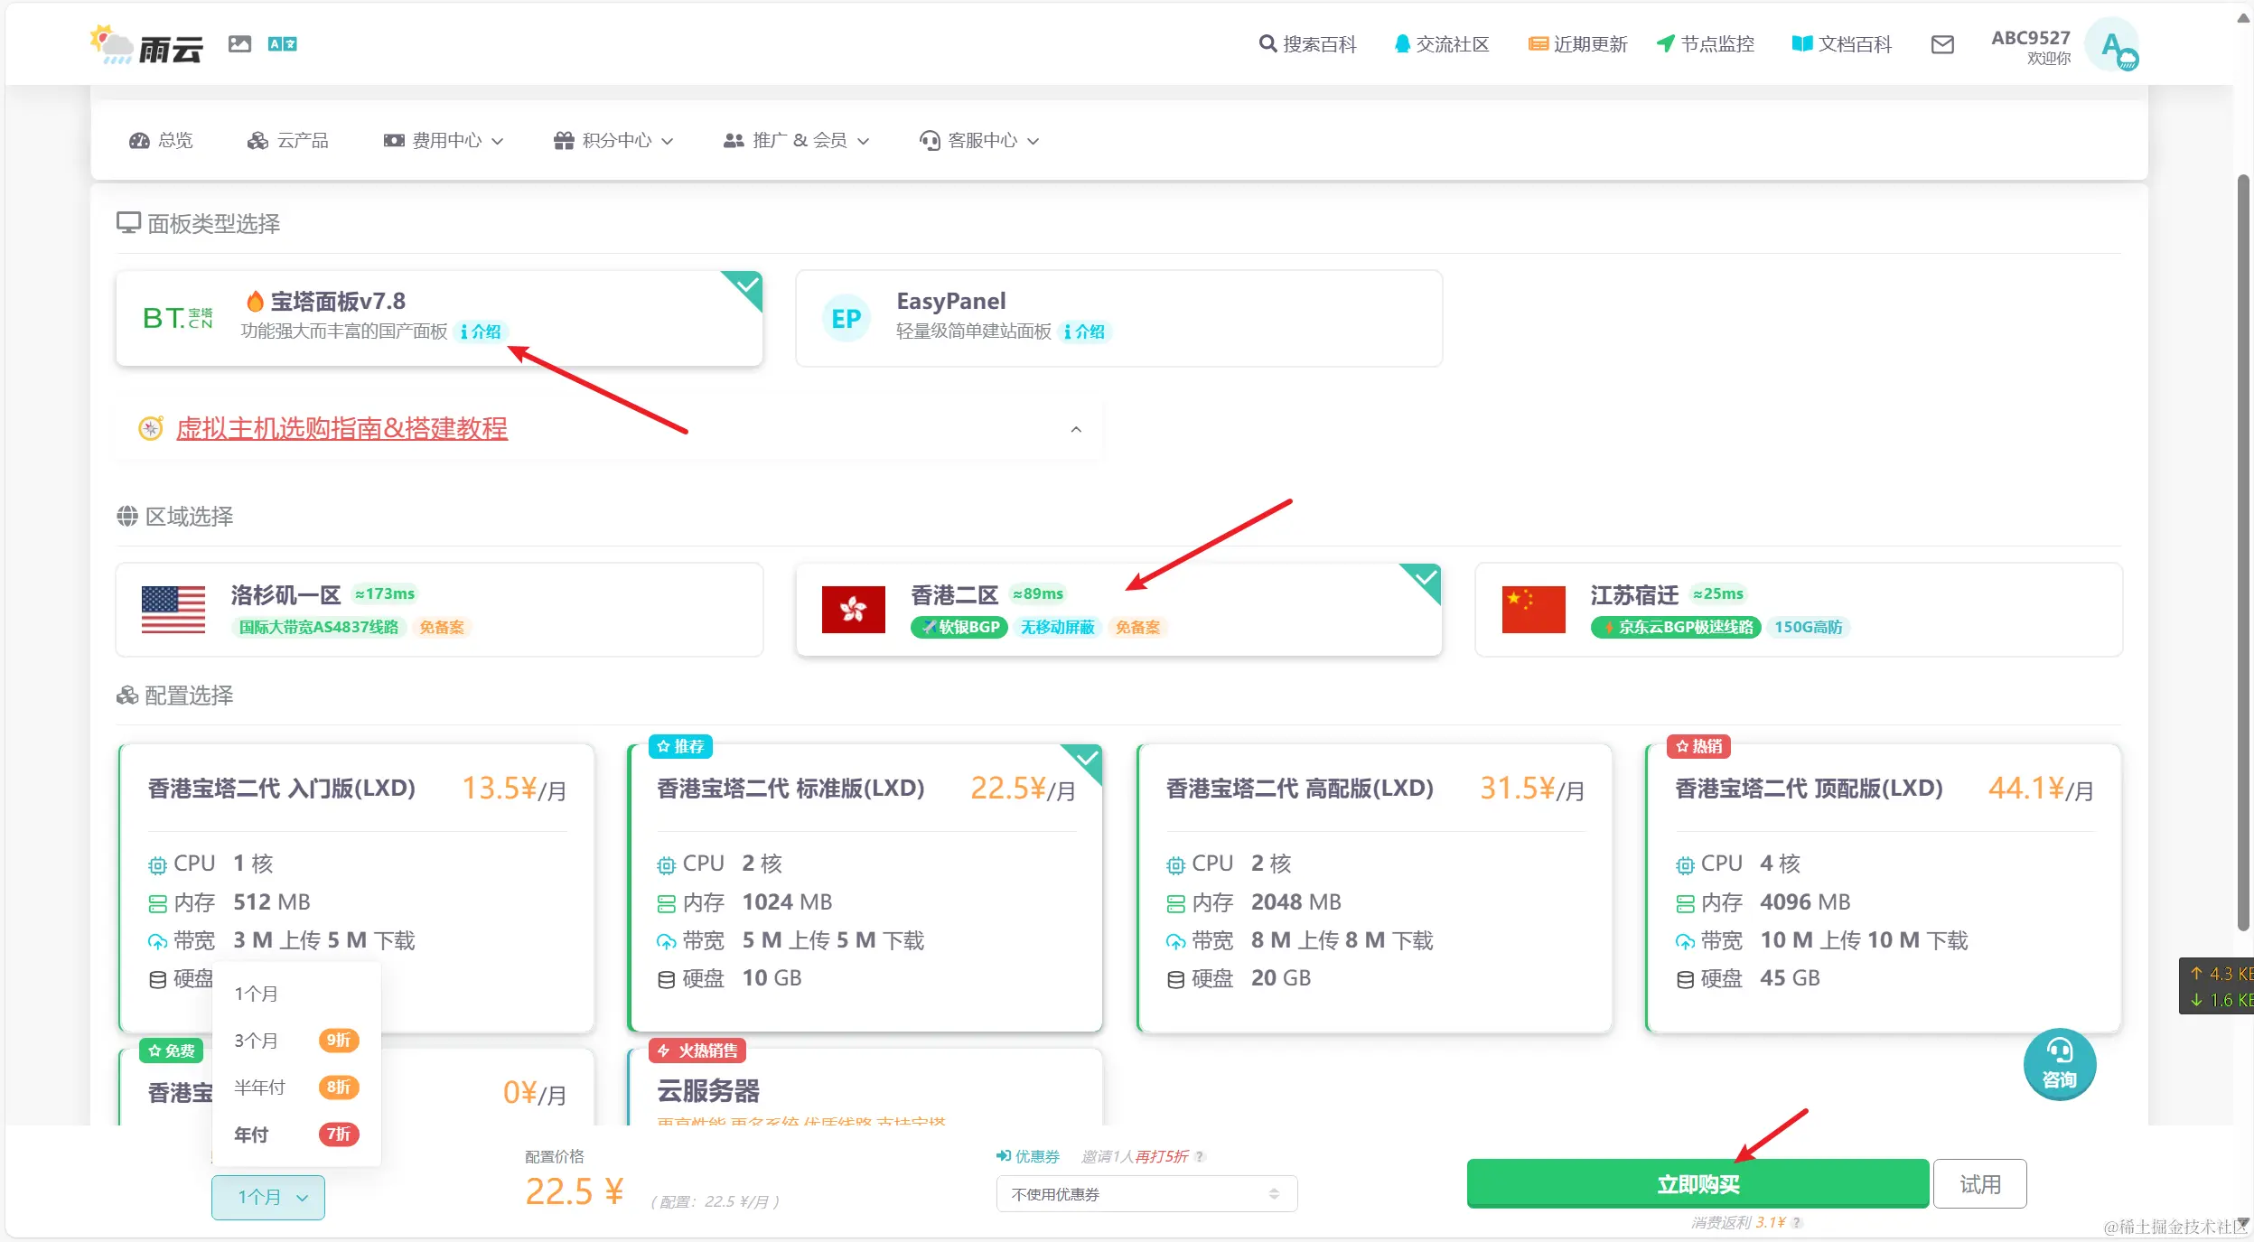Expand 客服中心 menu
The width and height of the screenshot is (2254, 1242).
pos(979,140)
